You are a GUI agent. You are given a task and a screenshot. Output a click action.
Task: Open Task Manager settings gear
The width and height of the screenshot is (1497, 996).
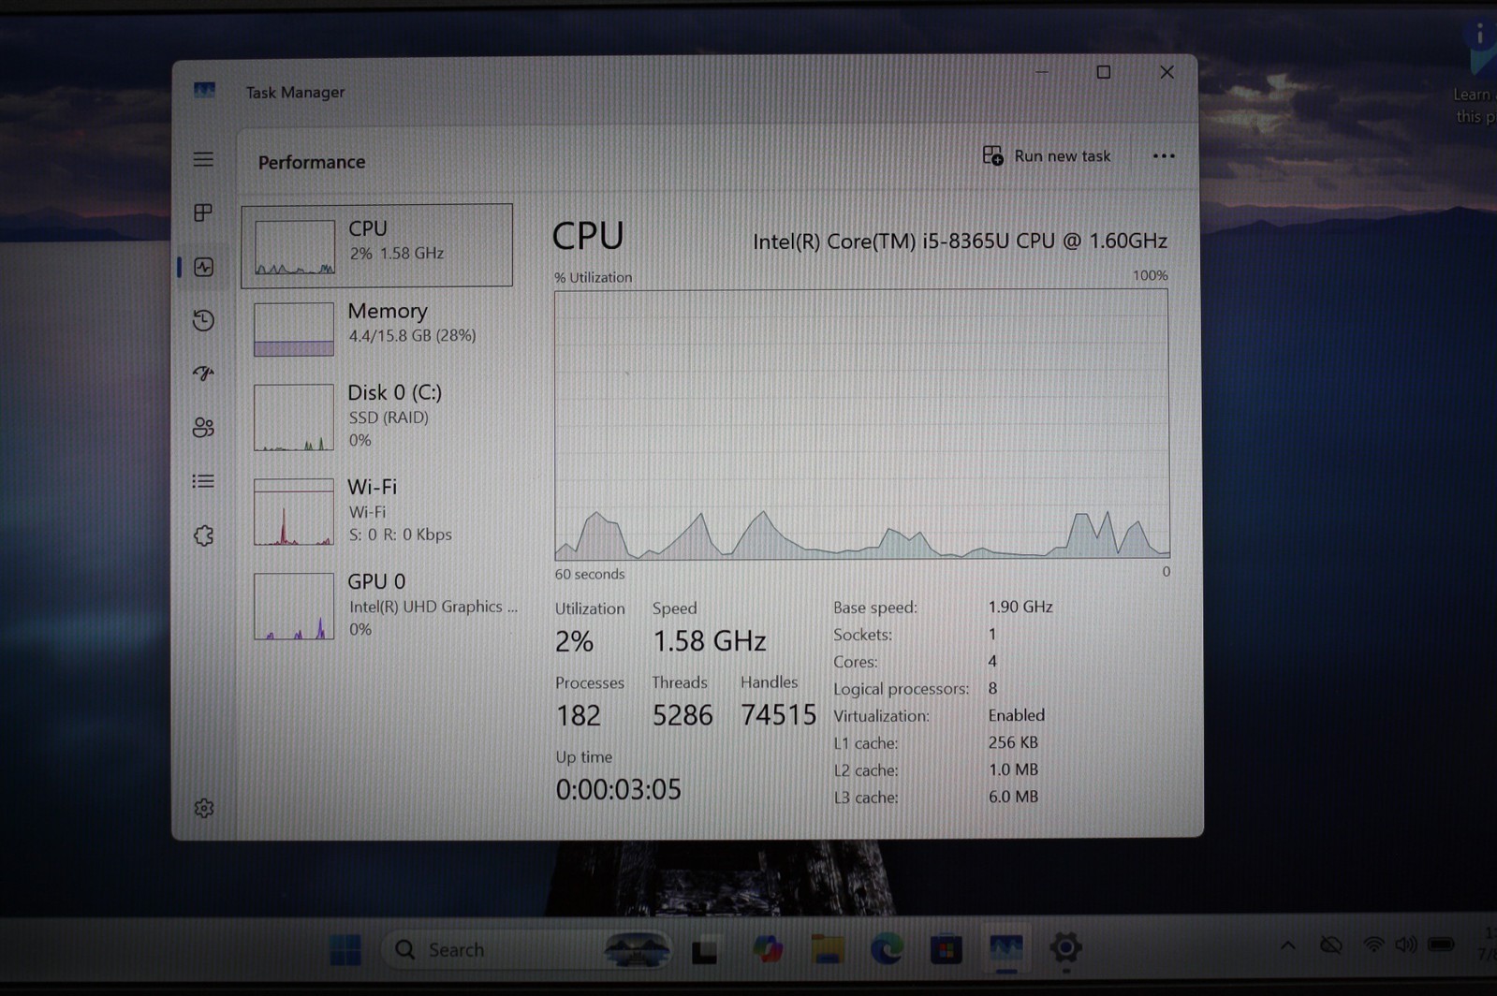pos(203,808)
